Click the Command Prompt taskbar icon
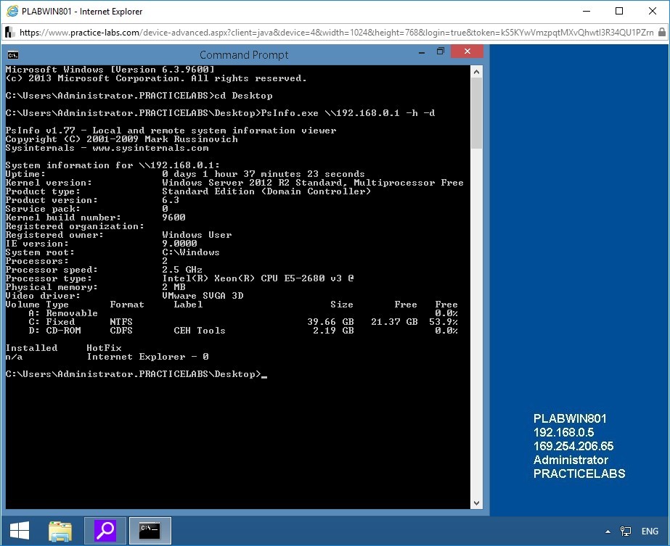Image resolution: width=670 pixels, height=546 pixels. click(150, 530)
